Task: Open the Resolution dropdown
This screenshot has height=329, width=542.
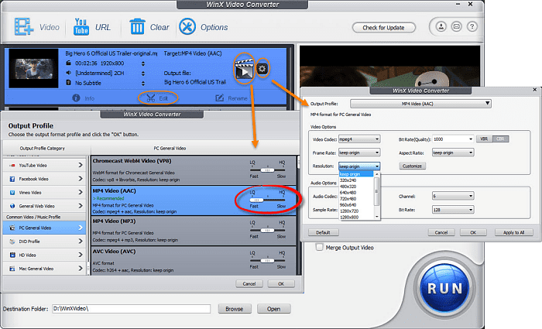Action: pyautogui.click(x=359, y=166)
